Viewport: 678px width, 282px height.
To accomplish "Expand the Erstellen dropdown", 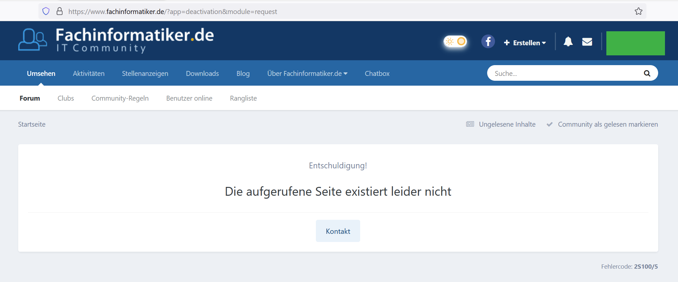I will pyautogui.click(x=525, y=43).
